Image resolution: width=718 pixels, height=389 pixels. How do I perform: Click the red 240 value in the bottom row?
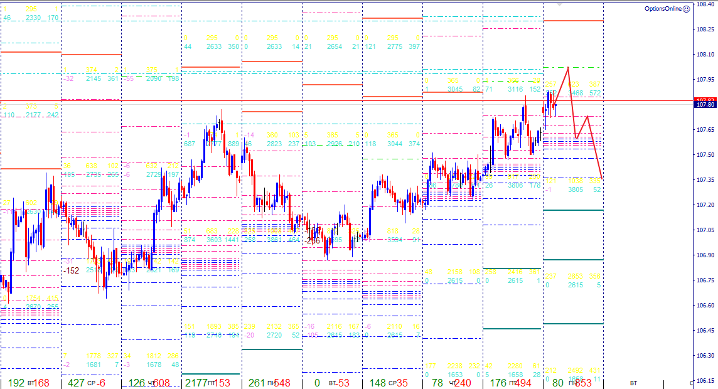pos(463,383)
